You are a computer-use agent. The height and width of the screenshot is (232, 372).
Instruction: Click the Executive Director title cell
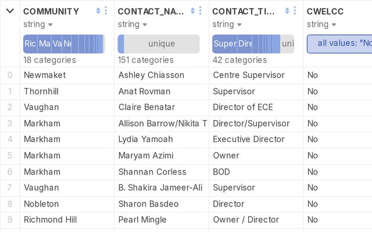click(x=249, y=139)
